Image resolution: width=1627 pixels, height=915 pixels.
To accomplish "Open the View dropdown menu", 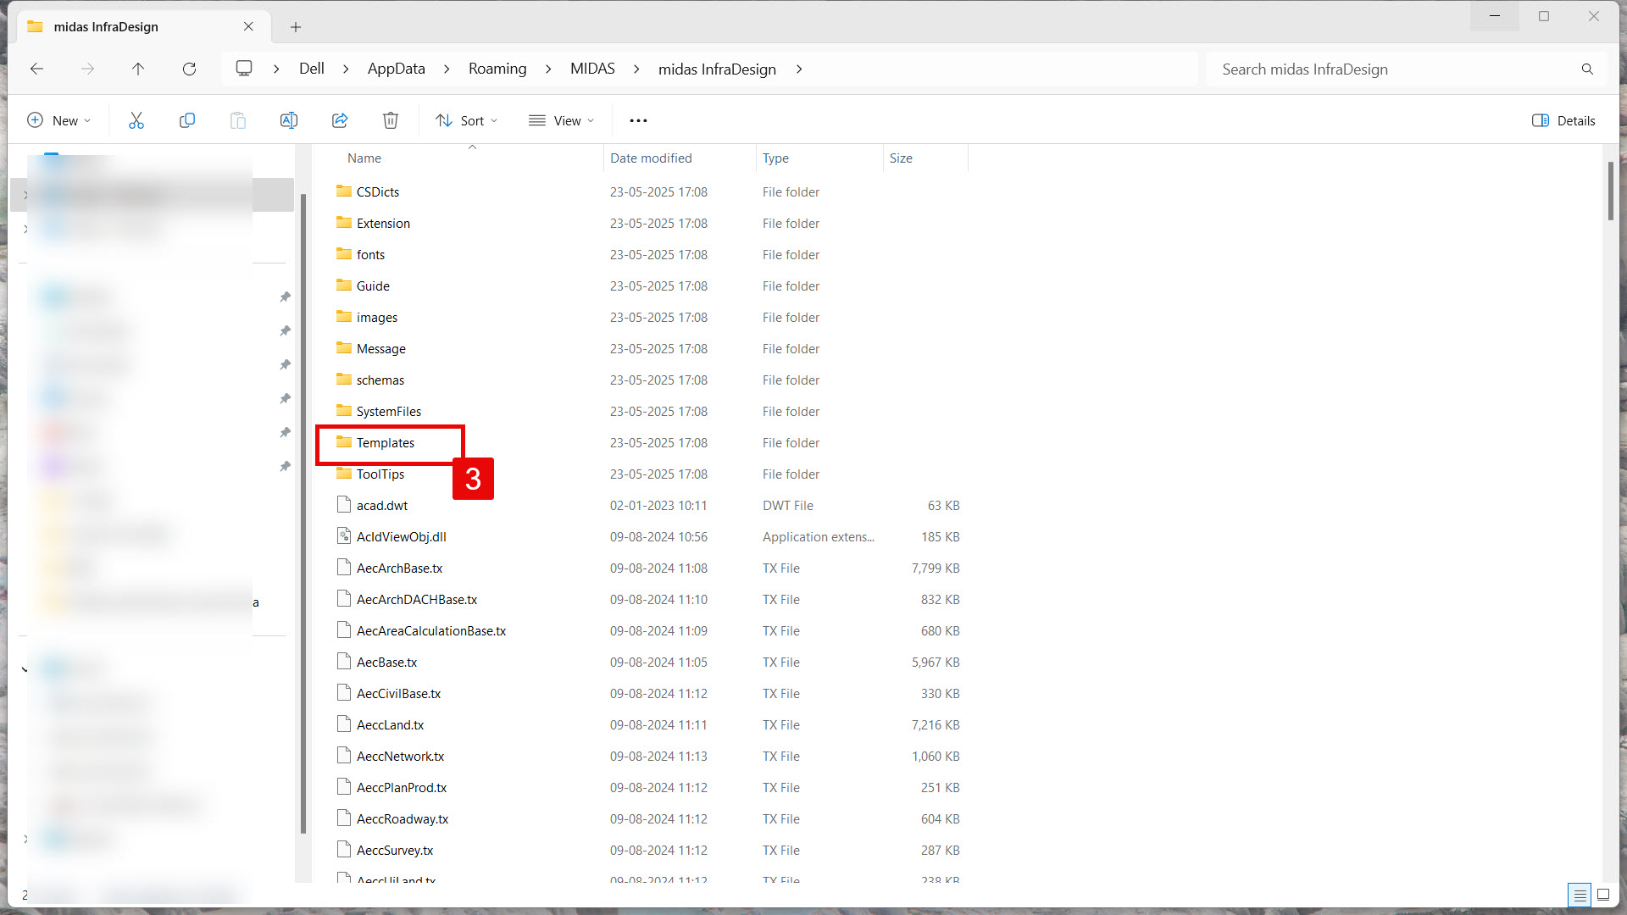I will coord(561,120).
